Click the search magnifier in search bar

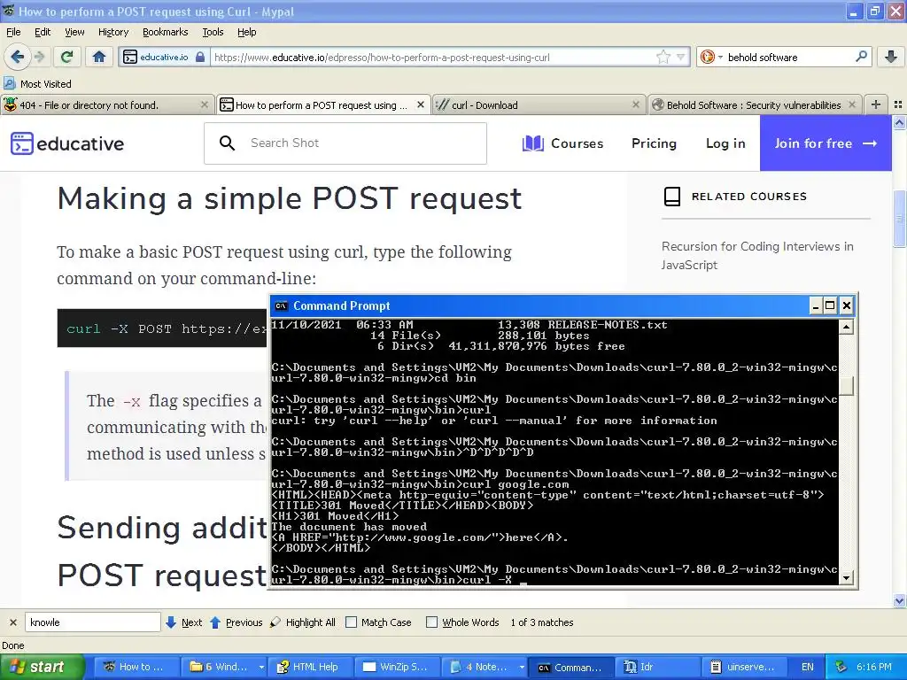point(861,57)
